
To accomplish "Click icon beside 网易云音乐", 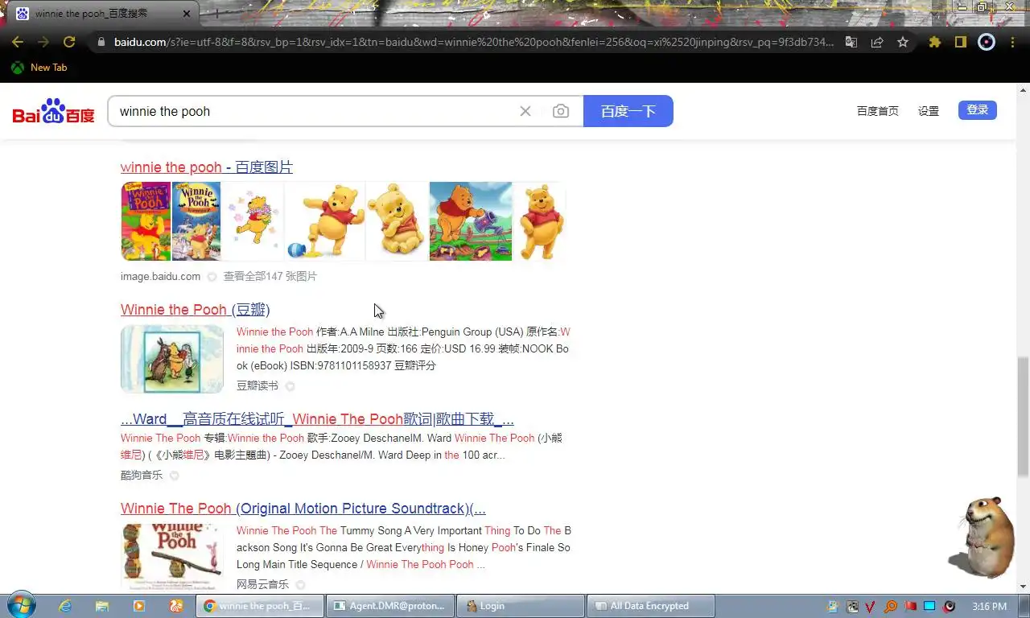I will [x=300, y=585].
